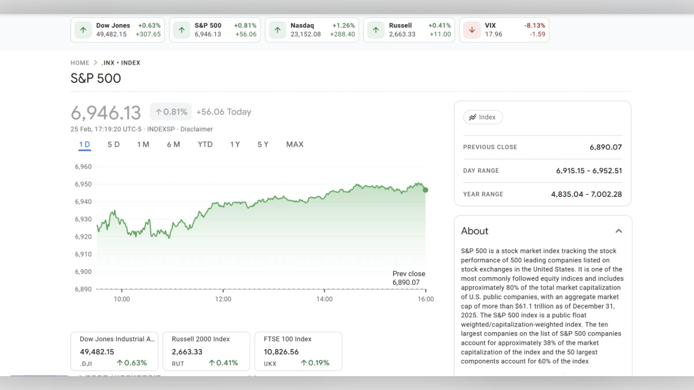This screenshot has width=694, height=390.
Task: Open the HOME breadcrumb link
Action: pyautogui.click(x=80, y=62)
